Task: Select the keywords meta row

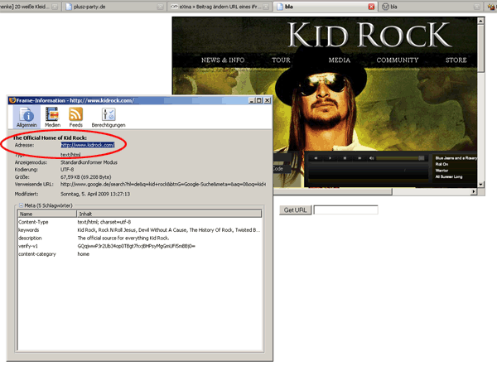Action: (140, 230)
